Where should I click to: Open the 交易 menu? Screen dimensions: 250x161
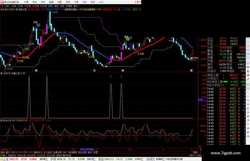76,2
